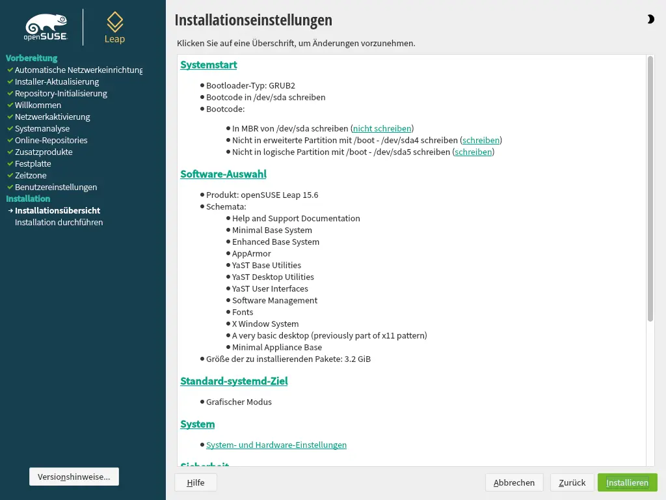Click the vertical scrollbar of the settings list
The image size is (666, 500).
coord(650,189)
